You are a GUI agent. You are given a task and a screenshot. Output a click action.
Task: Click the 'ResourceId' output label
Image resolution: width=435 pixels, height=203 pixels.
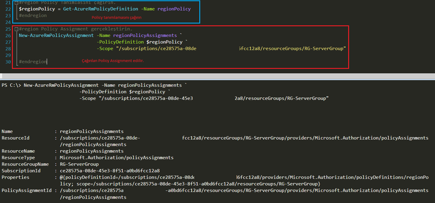click(x=15, y=138)
